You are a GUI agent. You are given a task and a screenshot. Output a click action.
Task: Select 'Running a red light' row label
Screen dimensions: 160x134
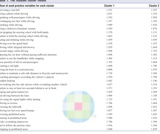click(x=9, y=66)
